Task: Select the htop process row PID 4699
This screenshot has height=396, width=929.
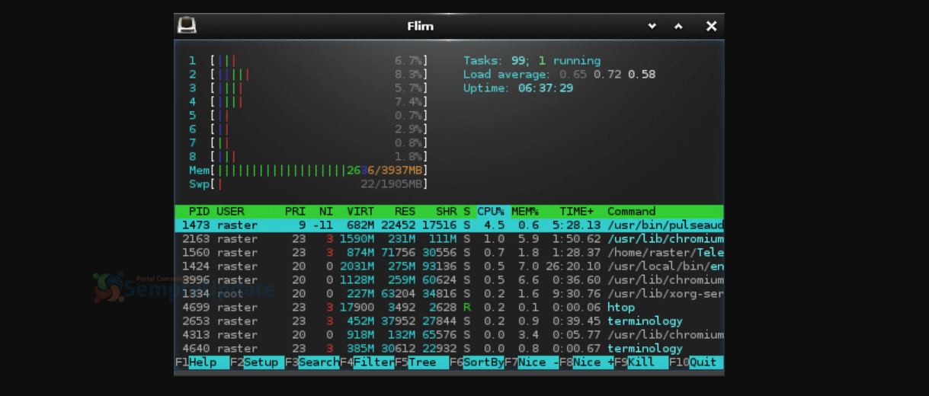Action: (x=449, y=308)
